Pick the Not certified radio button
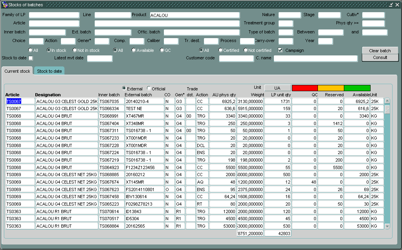 tap(246, 50)
